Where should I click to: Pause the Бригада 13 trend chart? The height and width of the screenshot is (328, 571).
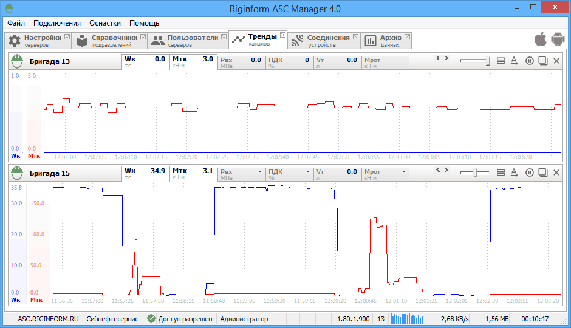529,61
